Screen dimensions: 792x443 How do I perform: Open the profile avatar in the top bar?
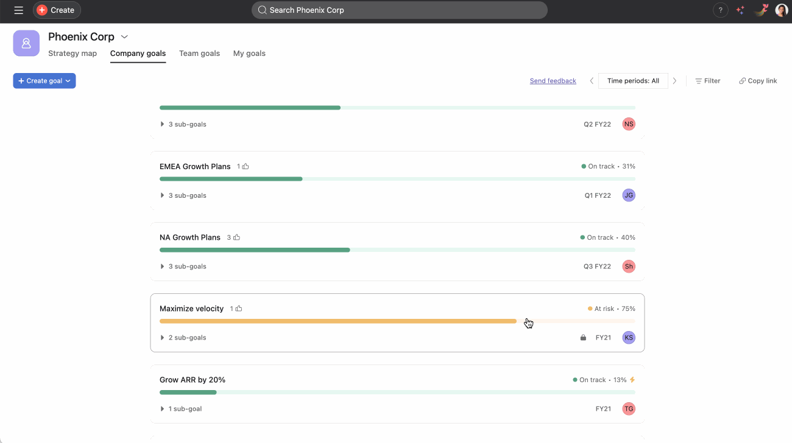(x=781, y=10)
